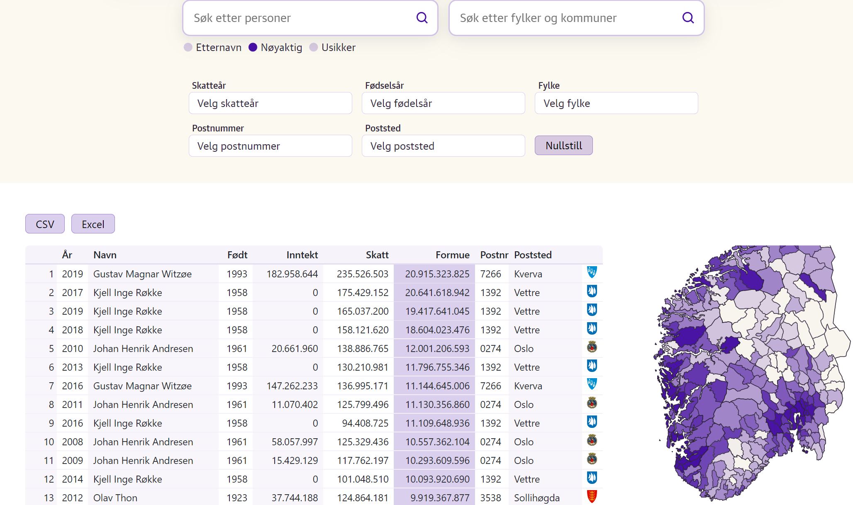
Task: Select the Usikker radio option
Action: coord(314,48)
